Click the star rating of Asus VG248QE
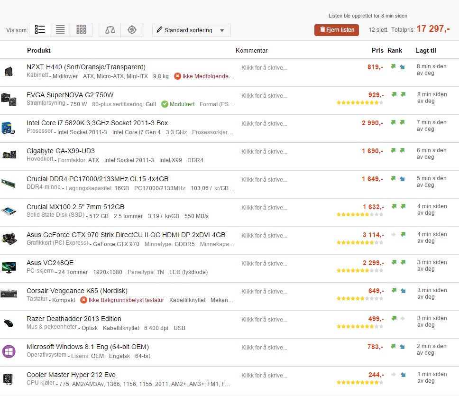459x396 pixels. [360, 270]
